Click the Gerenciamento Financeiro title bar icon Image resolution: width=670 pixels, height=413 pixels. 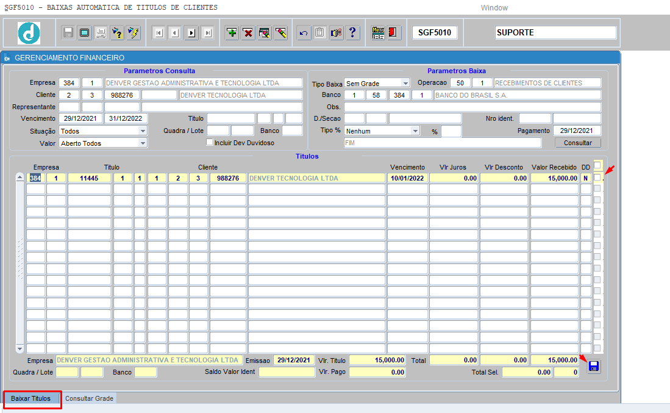click(7, 58)
